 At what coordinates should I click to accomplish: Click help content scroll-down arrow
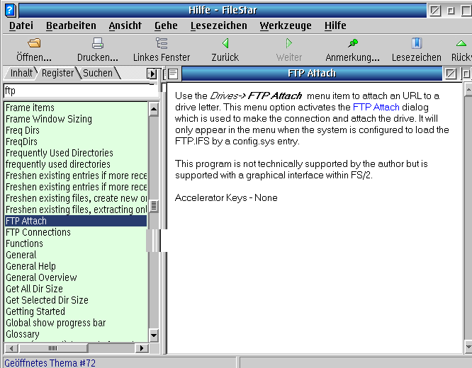click(x=468, y=347)
